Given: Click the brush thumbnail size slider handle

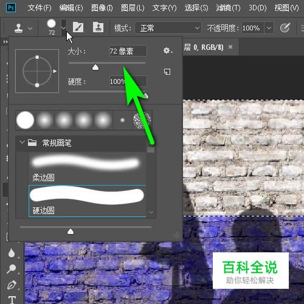Looking at the screenshot, I should click(x=71, y=232).
